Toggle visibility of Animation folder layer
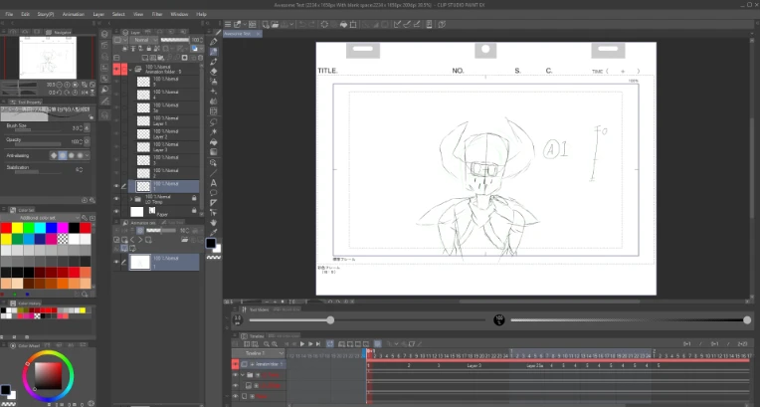This screenshot has width=760, height=407. (x=116, y=69)
